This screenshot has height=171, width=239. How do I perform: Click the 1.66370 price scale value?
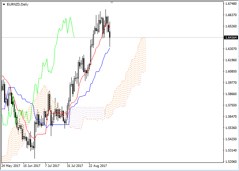231,15
